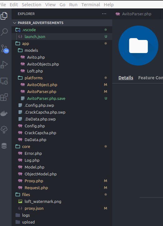The image size is (163, 226).
Task: Open Log.php in core
Action: (62, 160)
